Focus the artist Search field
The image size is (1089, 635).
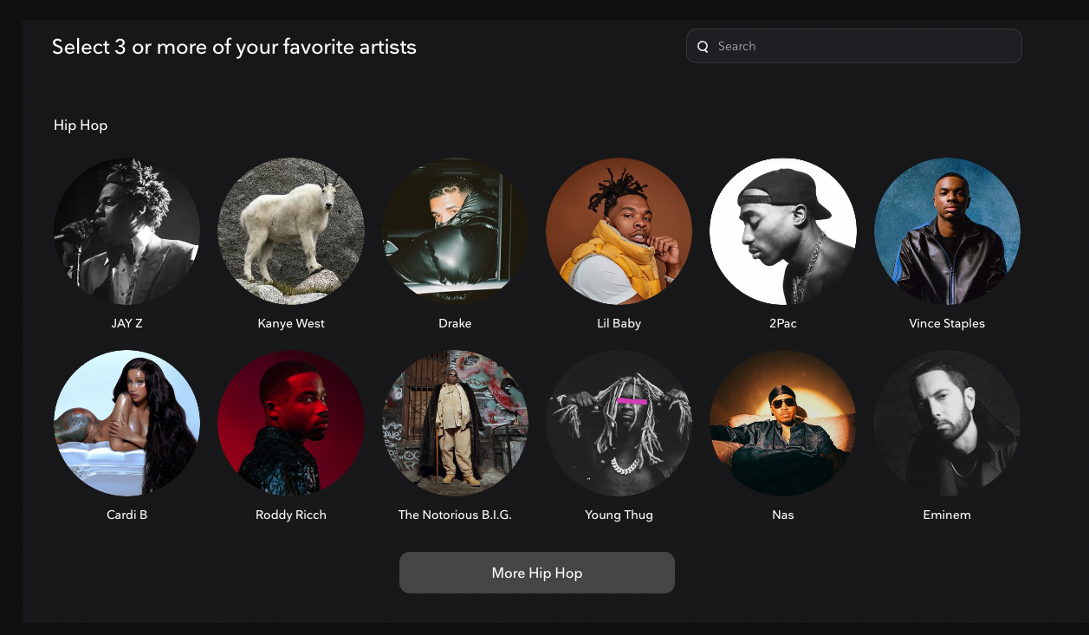pos(854,46)
